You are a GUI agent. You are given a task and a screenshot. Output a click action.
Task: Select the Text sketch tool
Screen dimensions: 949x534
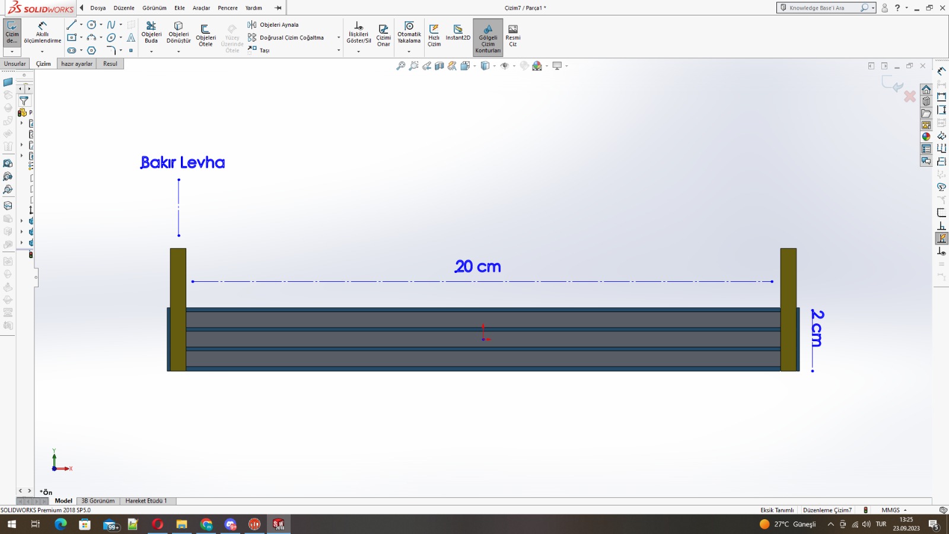coord(131,37)
